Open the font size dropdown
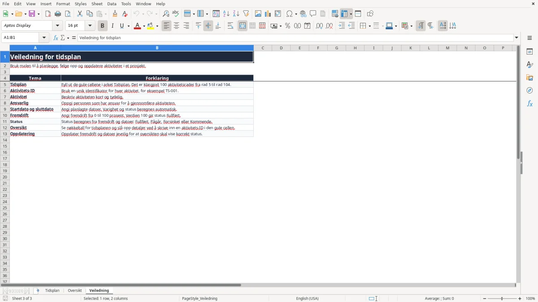The width and height of the screenshot is (538, 302). pos(90,26)
